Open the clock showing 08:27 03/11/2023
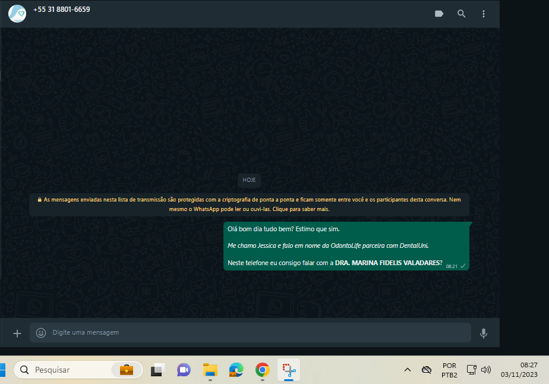Image resolution: width=549 pixels, height=384 pixels. (x=519, y=370)
